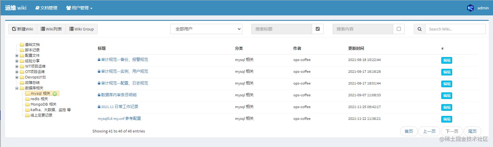
Task: Expand the OT项目运维 tree node
Action: (x=17, y=72)
